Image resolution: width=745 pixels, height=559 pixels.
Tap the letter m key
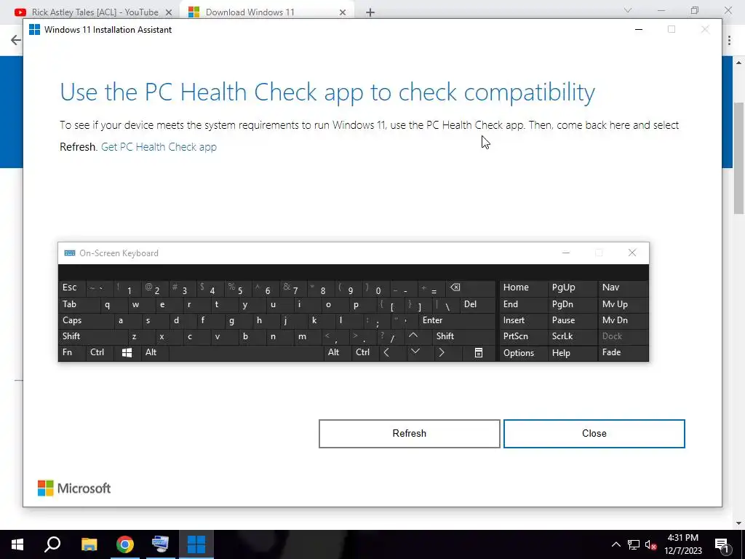click(x=308, y=336)
